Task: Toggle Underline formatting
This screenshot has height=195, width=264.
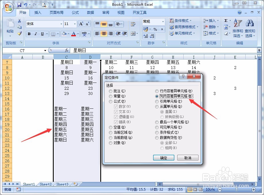Action: point(42,34)
